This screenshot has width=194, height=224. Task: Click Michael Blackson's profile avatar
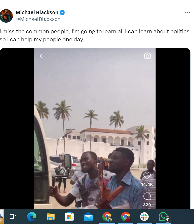(x=6, y=16)
